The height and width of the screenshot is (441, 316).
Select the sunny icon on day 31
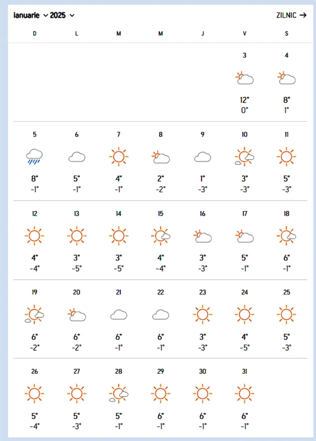click(244, 394)
